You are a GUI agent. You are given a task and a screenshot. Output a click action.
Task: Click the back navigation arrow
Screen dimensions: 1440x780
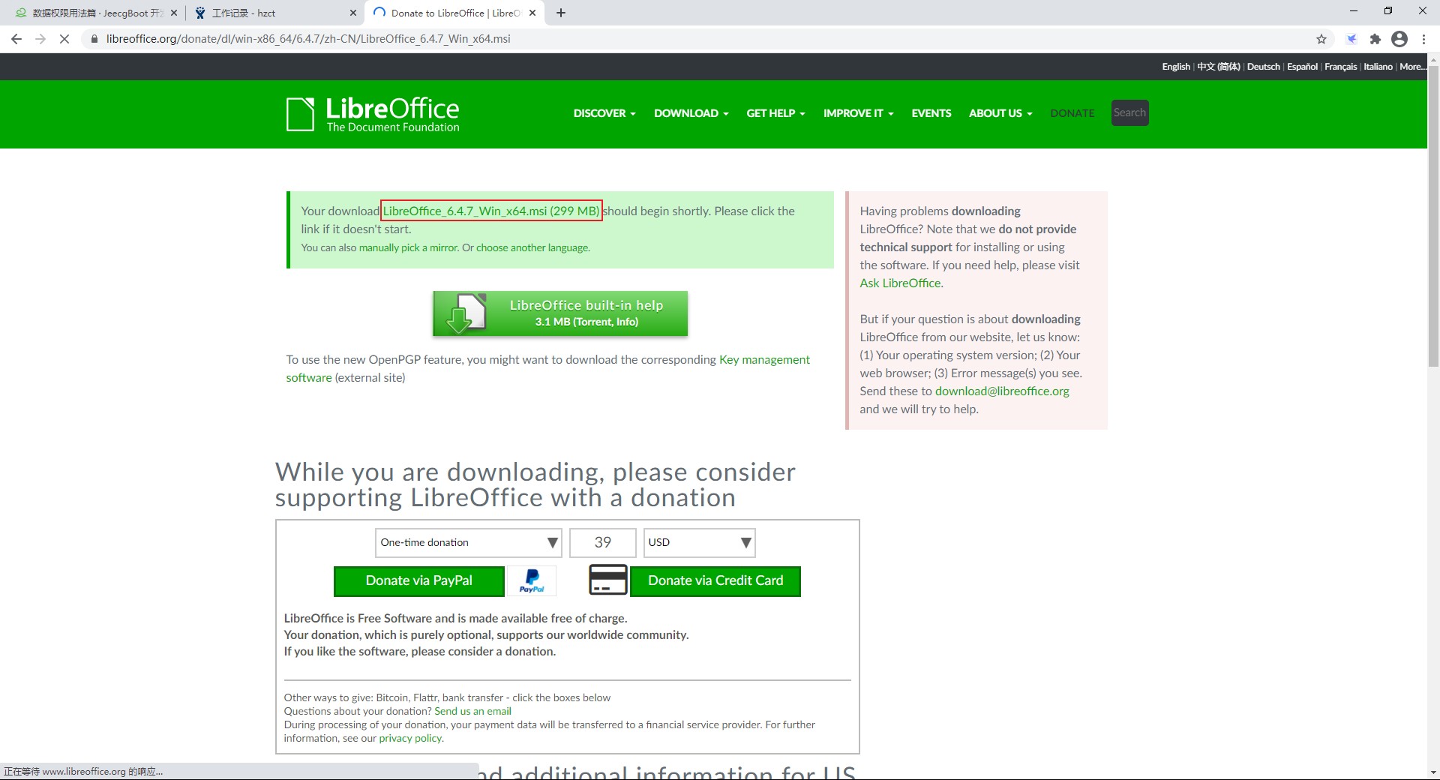click(16, 39)
